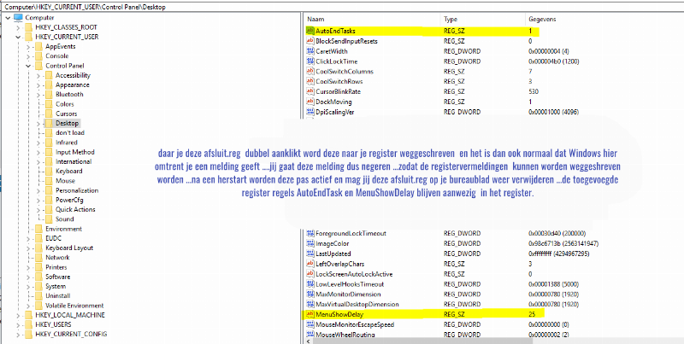Select the Personalization key in tree

click(x=77, y=190)
